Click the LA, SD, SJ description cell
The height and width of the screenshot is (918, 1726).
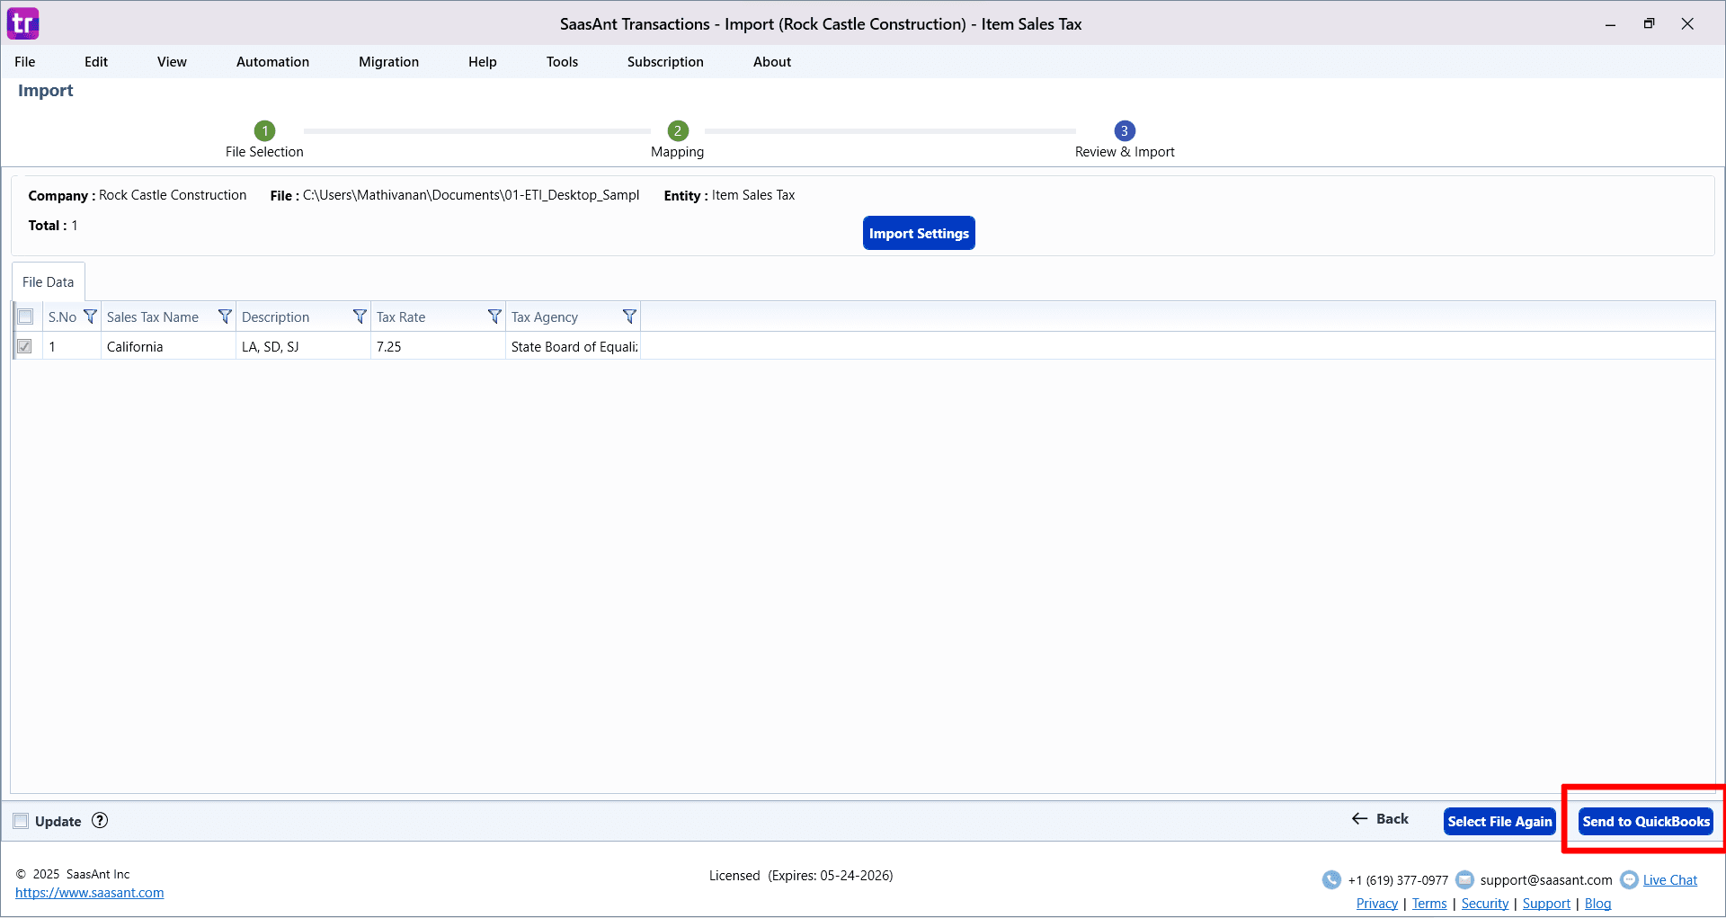coord(303,346)
